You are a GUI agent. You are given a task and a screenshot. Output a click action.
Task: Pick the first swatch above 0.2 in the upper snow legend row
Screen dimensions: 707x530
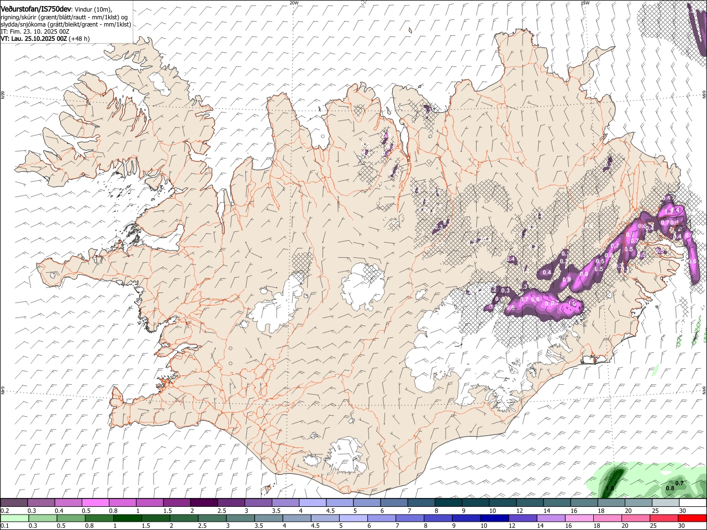click(x=14, y=502)
